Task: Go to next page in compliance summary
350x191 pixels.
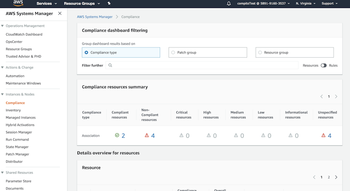Action: [336, 97]
